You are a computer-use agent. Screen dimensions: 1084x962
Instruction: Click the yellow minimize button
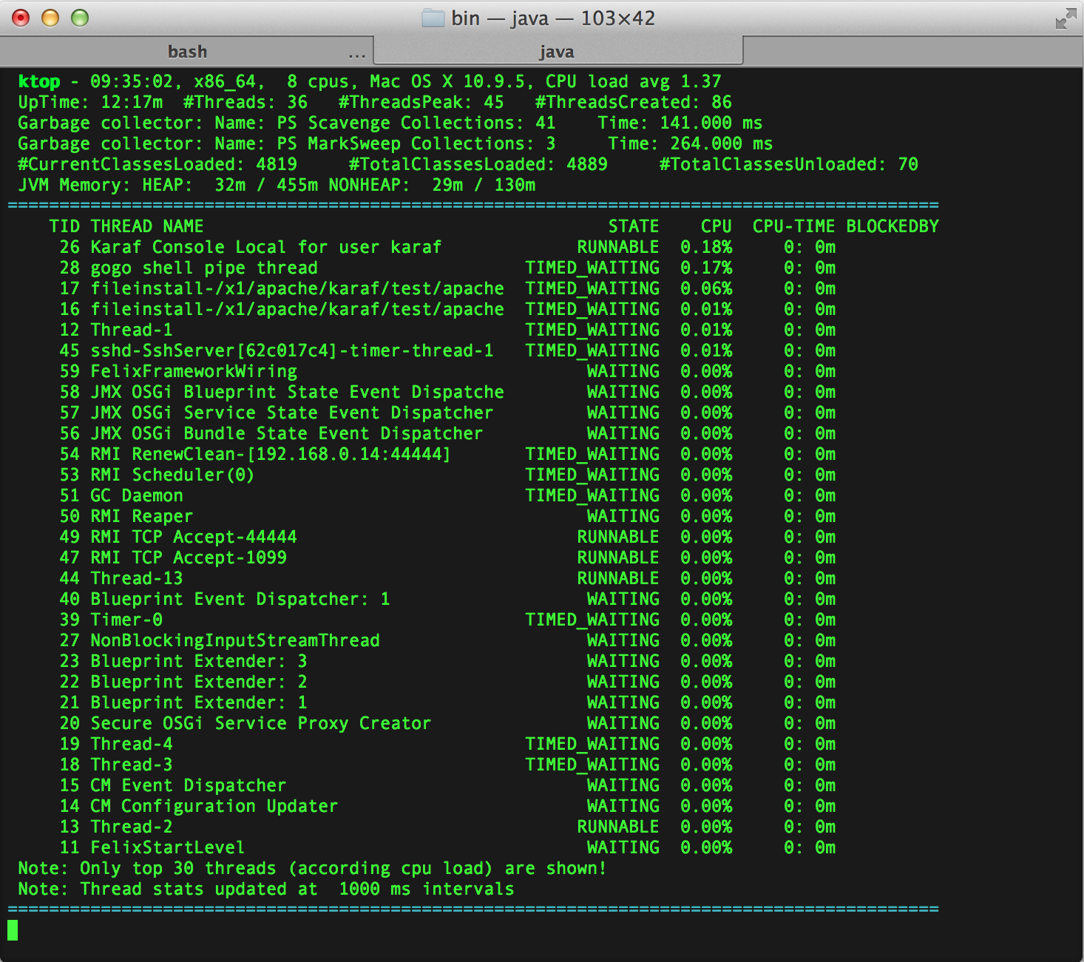(50, 18)
